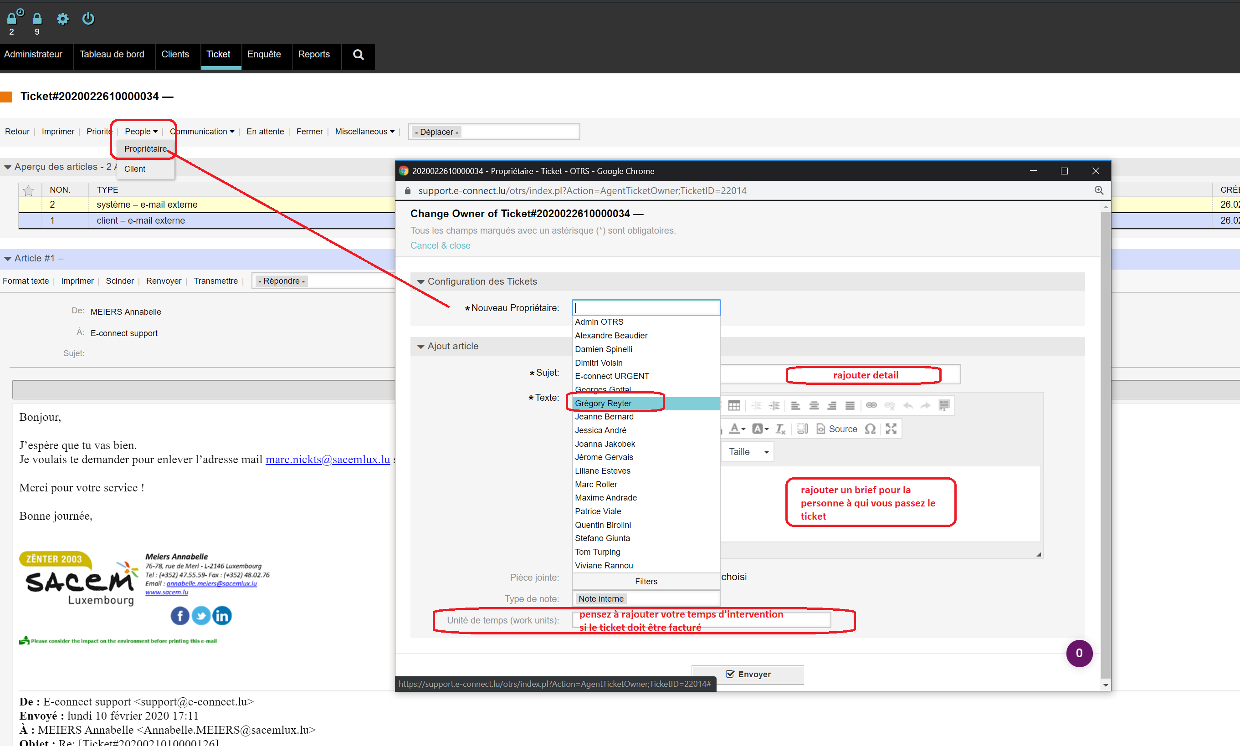Switch editor to Source view
The width and height of the screenshot is (1240, 746).
point(837,429)
